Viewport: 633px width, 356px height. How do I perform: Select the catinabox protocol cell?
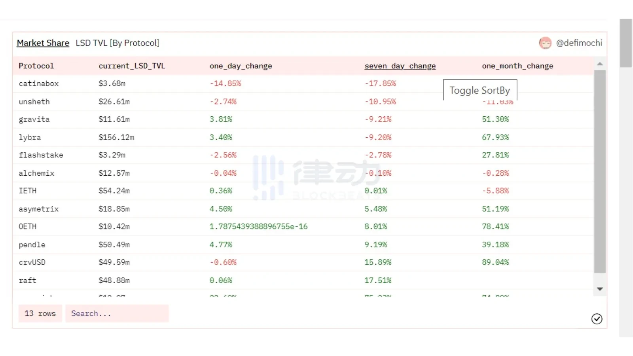pos(38,84)
